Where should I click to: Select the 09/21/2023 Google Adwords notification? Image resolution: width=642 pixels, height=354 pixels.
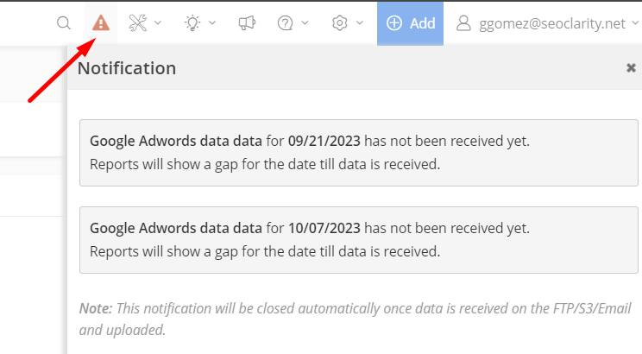[x=356, y=153]
